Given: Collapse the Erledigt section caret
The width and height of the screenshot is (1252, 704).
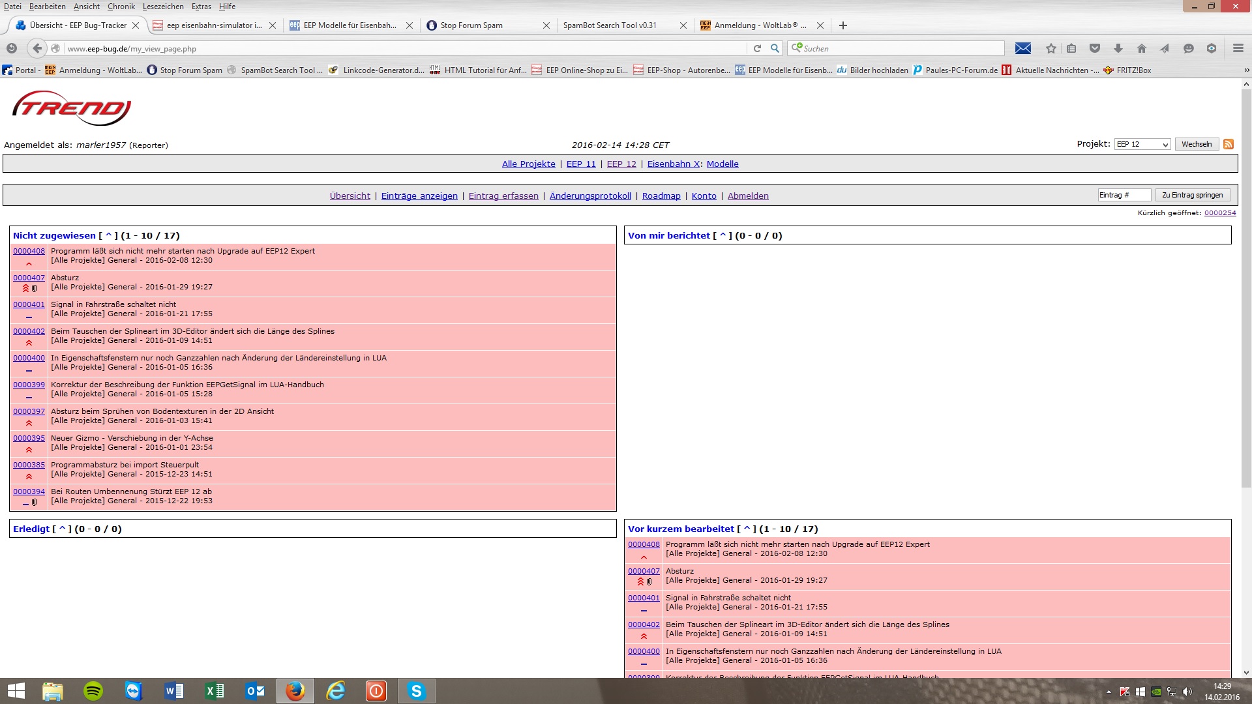Looking at the screenshot, I should (62, 529).
